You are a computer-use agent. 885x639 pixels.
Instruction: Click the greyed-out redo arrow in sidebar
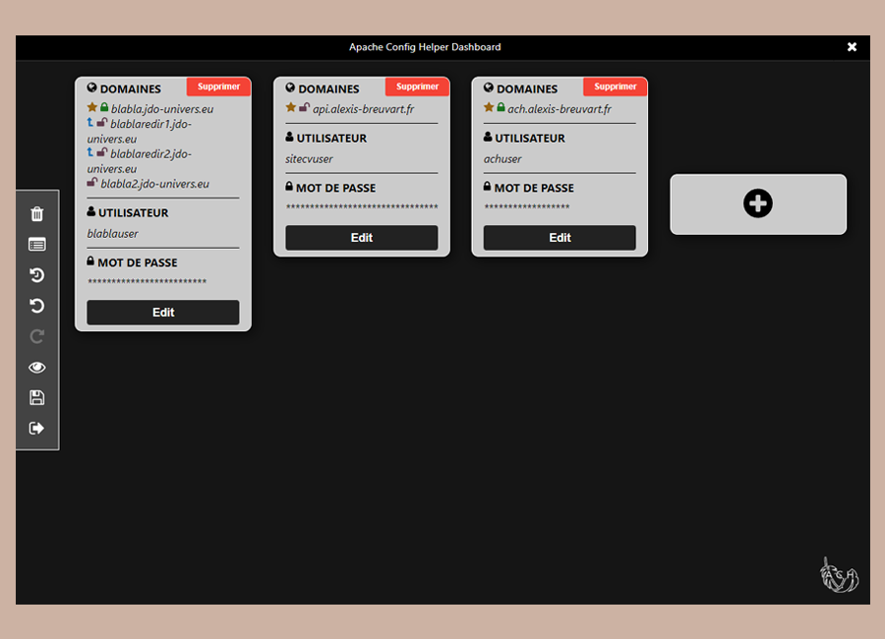coord(37,336)
